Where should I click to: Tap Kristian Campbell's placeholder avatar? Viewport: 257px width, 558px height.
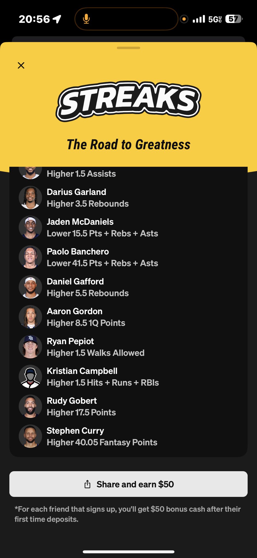[x=30, y=377]
